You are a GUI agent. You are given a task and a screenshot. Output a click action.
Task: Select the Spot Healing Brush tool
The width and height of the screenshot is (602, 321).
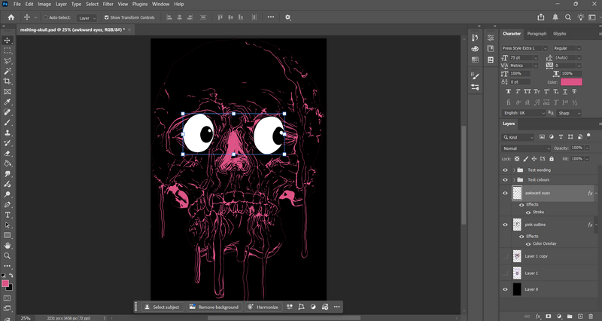click(x=8, y=112)
